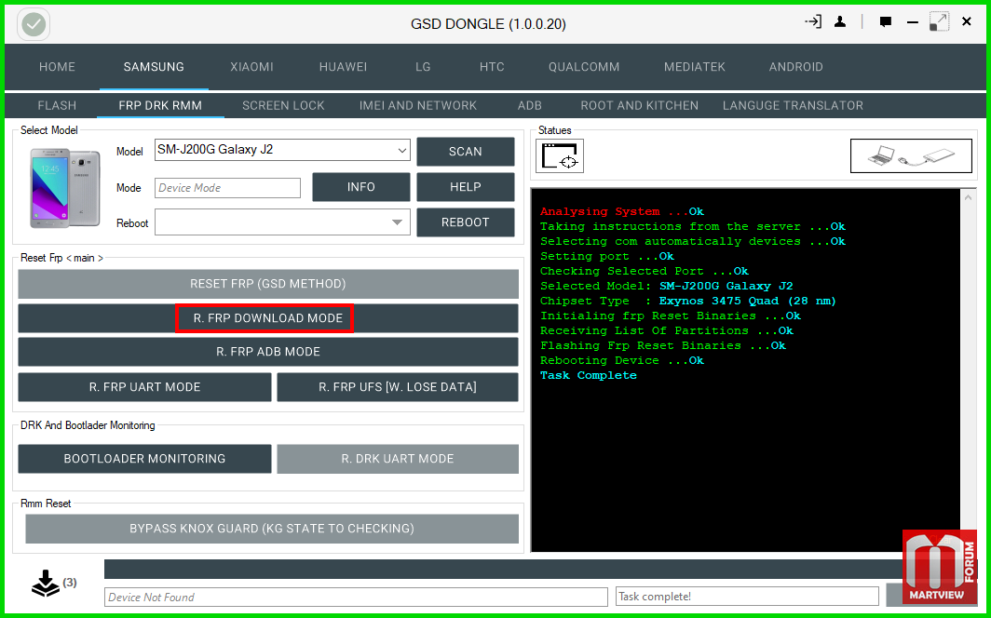Click the log panel vertical scrollbar
This screenshot has width=991, height=618.
click(x=968, y=369)
